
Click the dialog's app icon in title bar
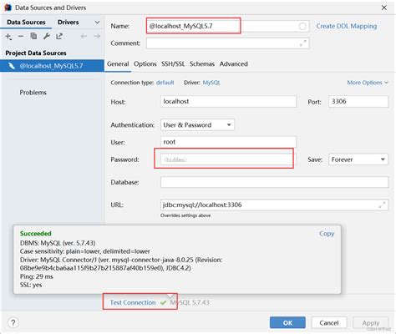(x=8, y=8)
